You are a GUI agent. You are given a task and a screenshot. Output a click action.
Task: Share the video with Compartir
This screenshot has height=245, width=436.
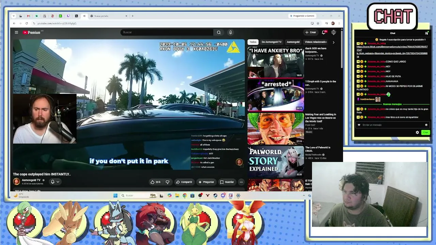tap(184, 182)
